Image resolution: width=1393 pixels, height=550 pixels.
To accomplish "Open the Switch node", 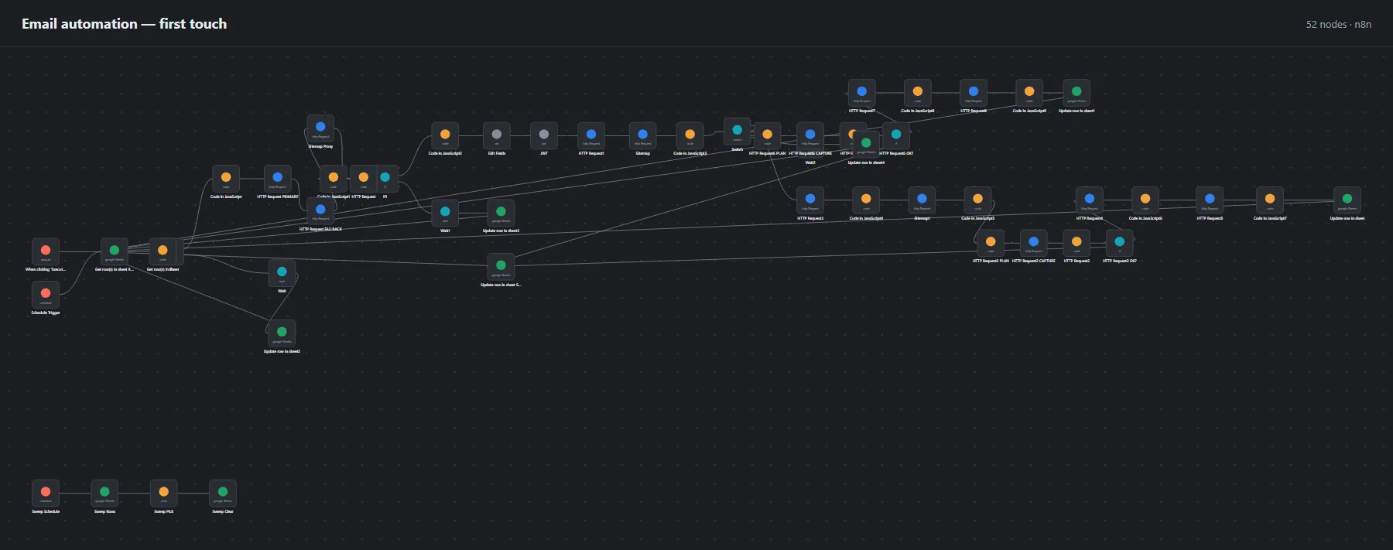I will click(x=738, y=132).
